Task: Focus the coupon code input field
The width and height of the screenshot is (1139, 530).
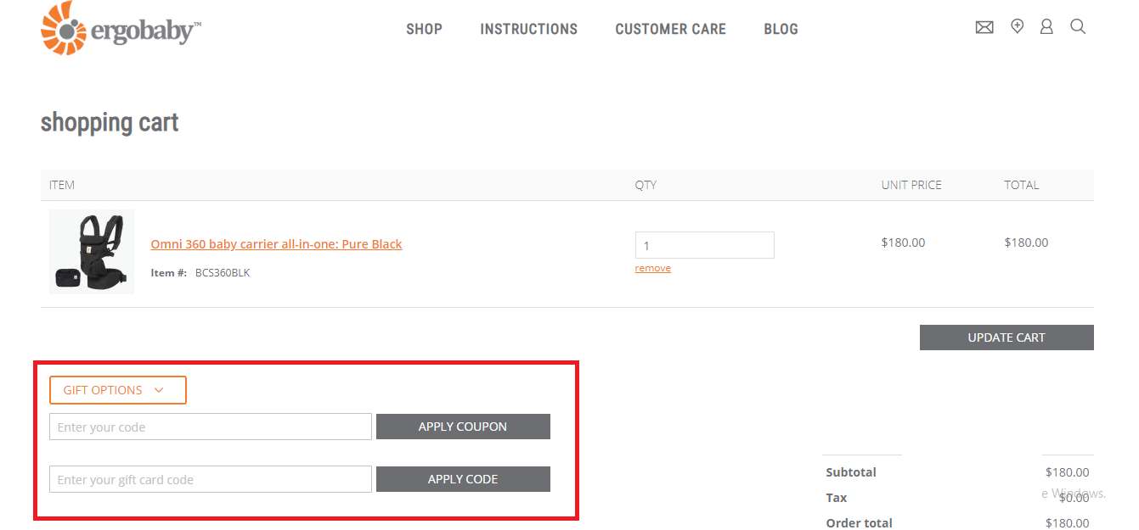Action: (x=211, y=427)
